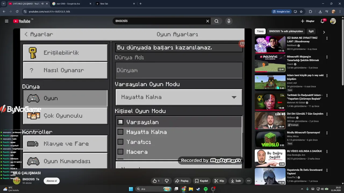The width and height of the screenshot is (344, 193).
Task: Dislike the video with thumbs down
Action: point(167,181)
